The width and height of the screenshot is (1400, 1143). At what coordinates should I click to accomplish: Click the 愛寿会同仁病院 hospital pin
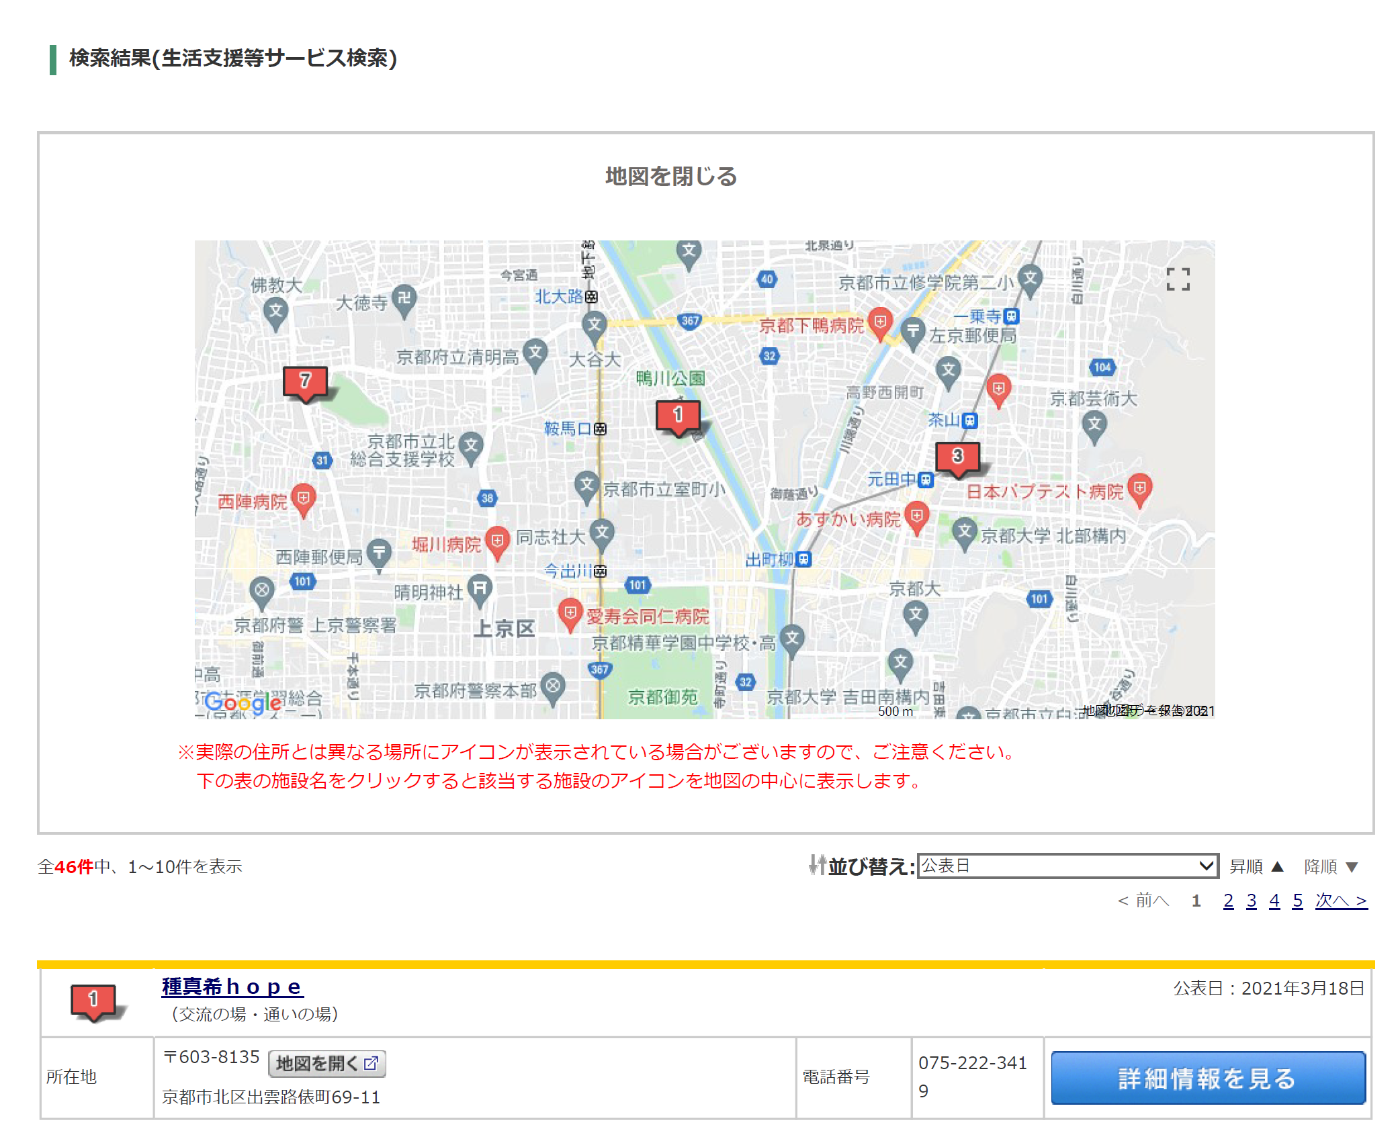(x=570, y=614)
